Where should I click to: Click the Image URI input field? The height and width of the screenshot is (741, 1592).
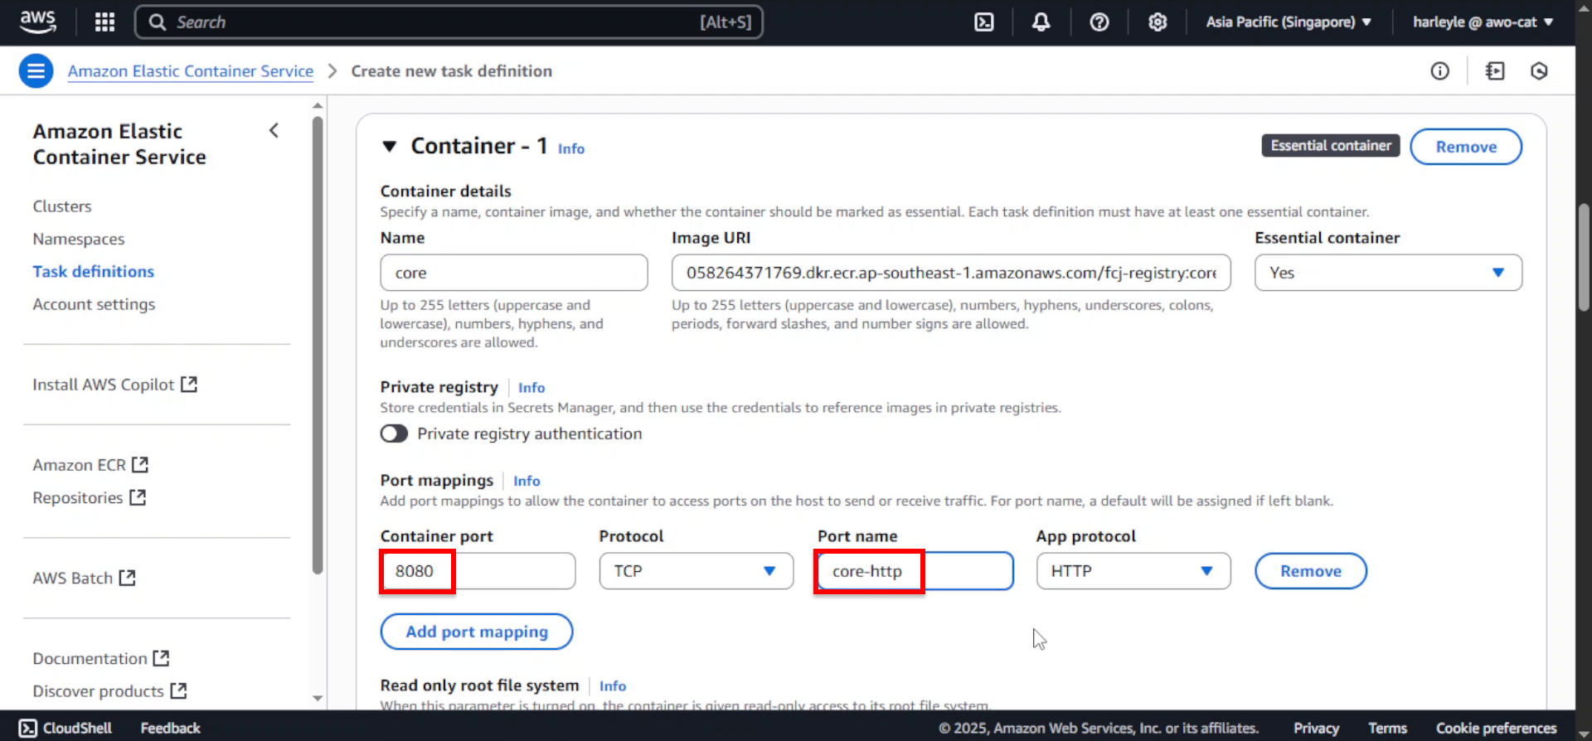pos(951,273)
